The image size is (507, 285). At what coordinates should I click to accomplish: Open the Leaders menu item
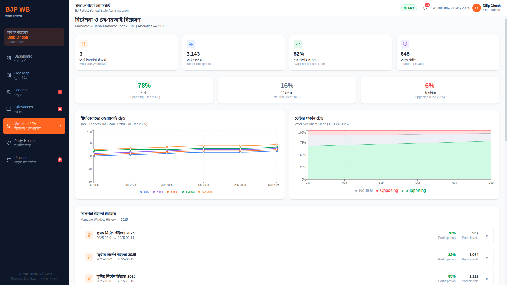point(34,92)
